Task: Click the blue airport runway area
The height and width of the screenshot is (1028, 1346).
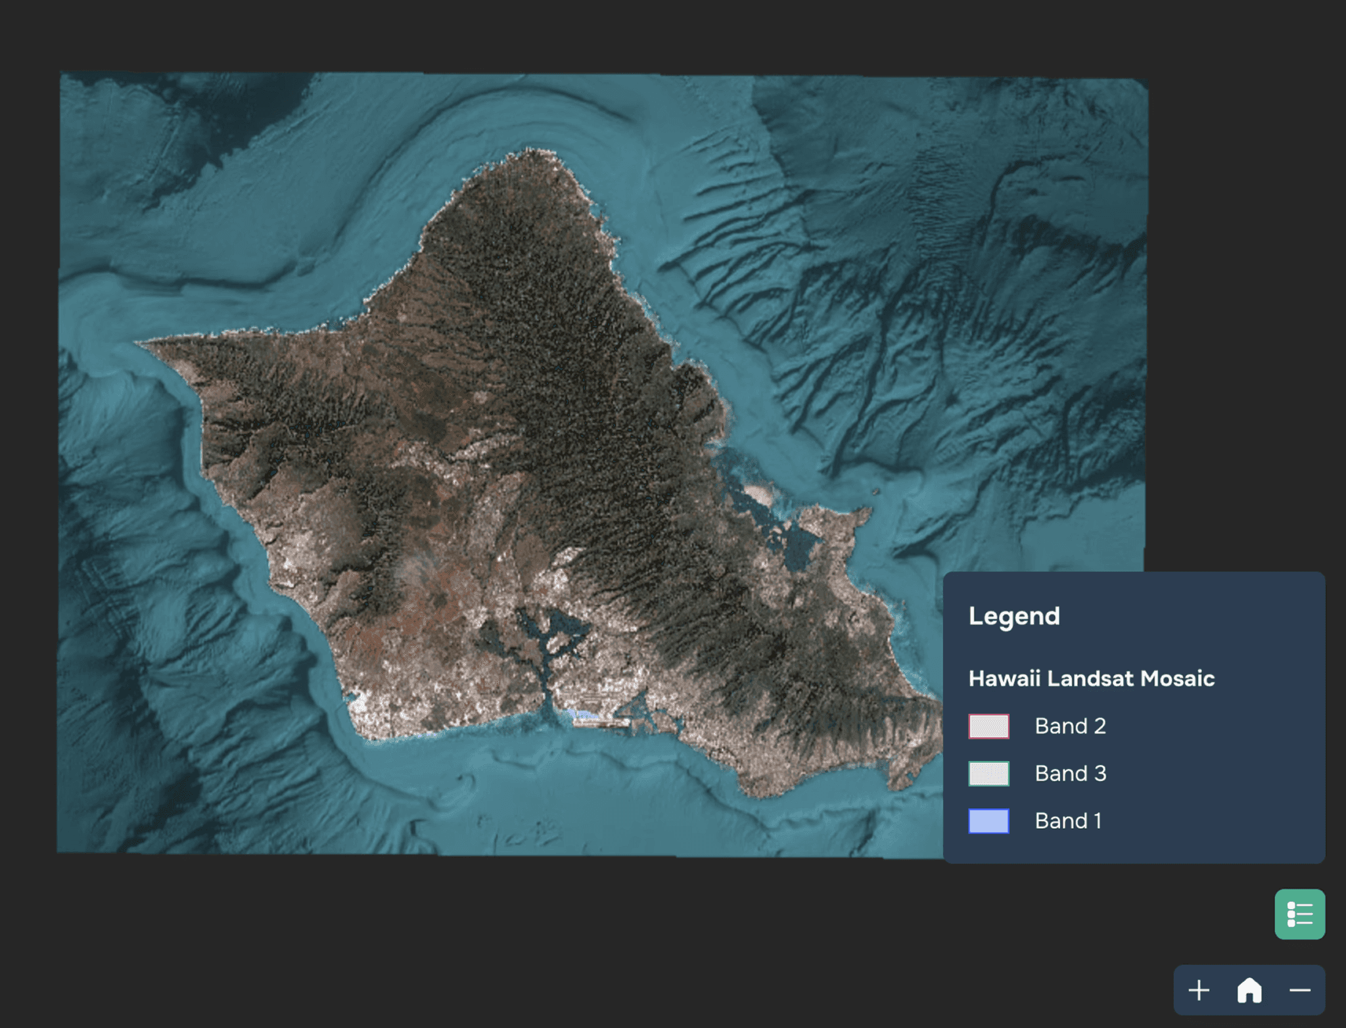Action: click(x=584, y=715)
